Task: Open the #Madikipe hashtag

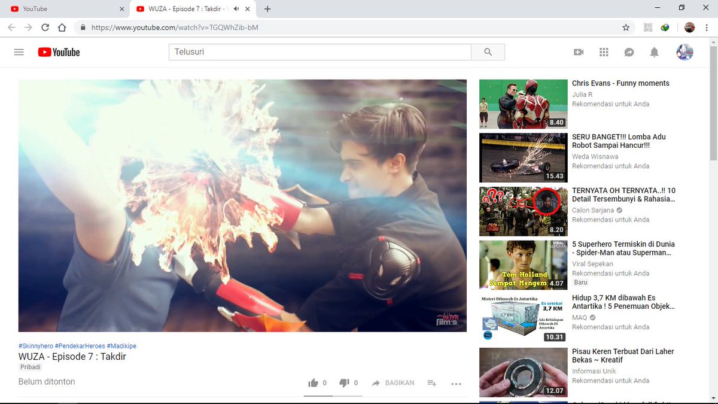Action: click(x=121, y=346)
